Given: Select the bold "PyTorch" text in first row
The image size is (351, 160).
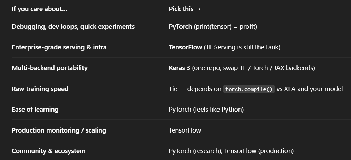Looking at the screenshot, I should coord(180,26).
